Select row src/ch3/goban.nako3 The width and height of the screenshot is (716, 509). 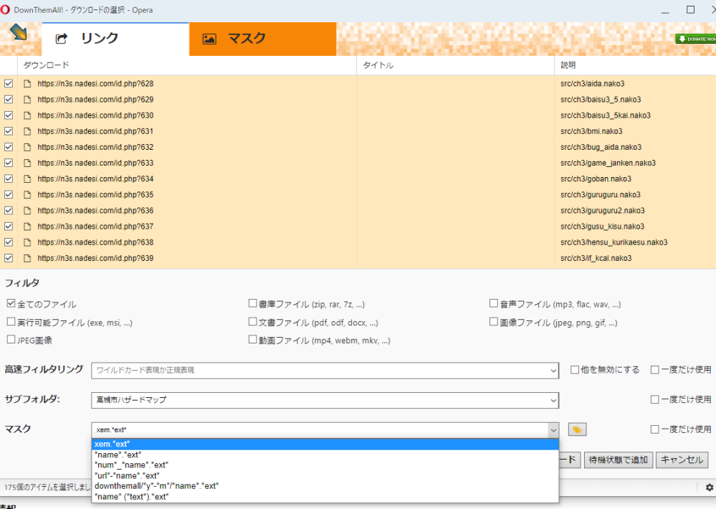click(596, 179)
